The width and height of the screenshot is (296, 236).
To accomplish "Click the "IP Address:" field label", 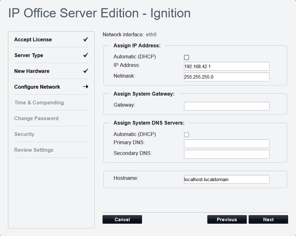I will pos(127,65).
